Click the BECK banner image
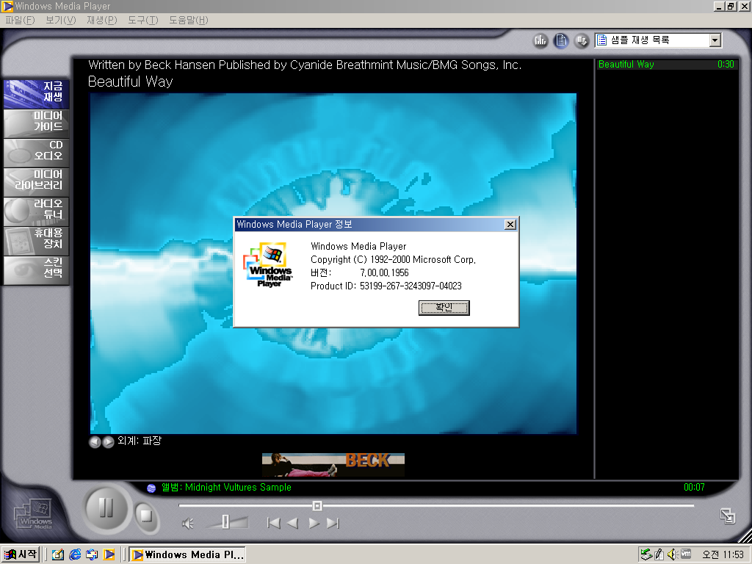The height and width of the screenshot is (564, 752). click(x=333, y=465)
